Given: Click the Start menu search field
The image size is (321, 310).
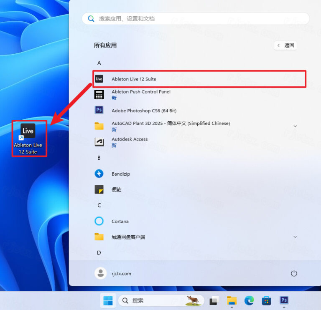Looking at the screenshot, I should coord(196,19).
